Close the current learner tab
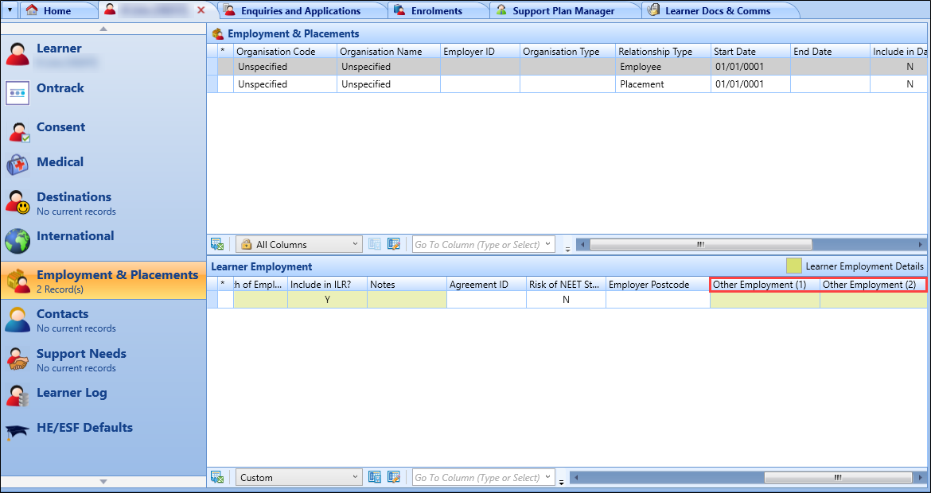Screen dimensions: 931x493 (x=201, y=10)
